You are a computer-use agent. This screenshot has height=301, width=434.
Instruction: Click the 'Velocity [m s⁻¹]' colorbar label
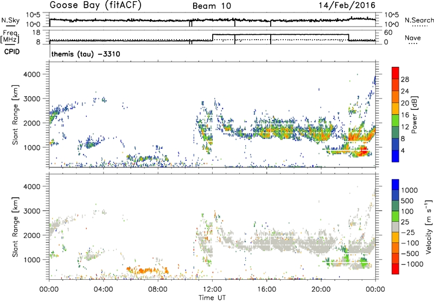pyautogui.click(x=429, y=227)
